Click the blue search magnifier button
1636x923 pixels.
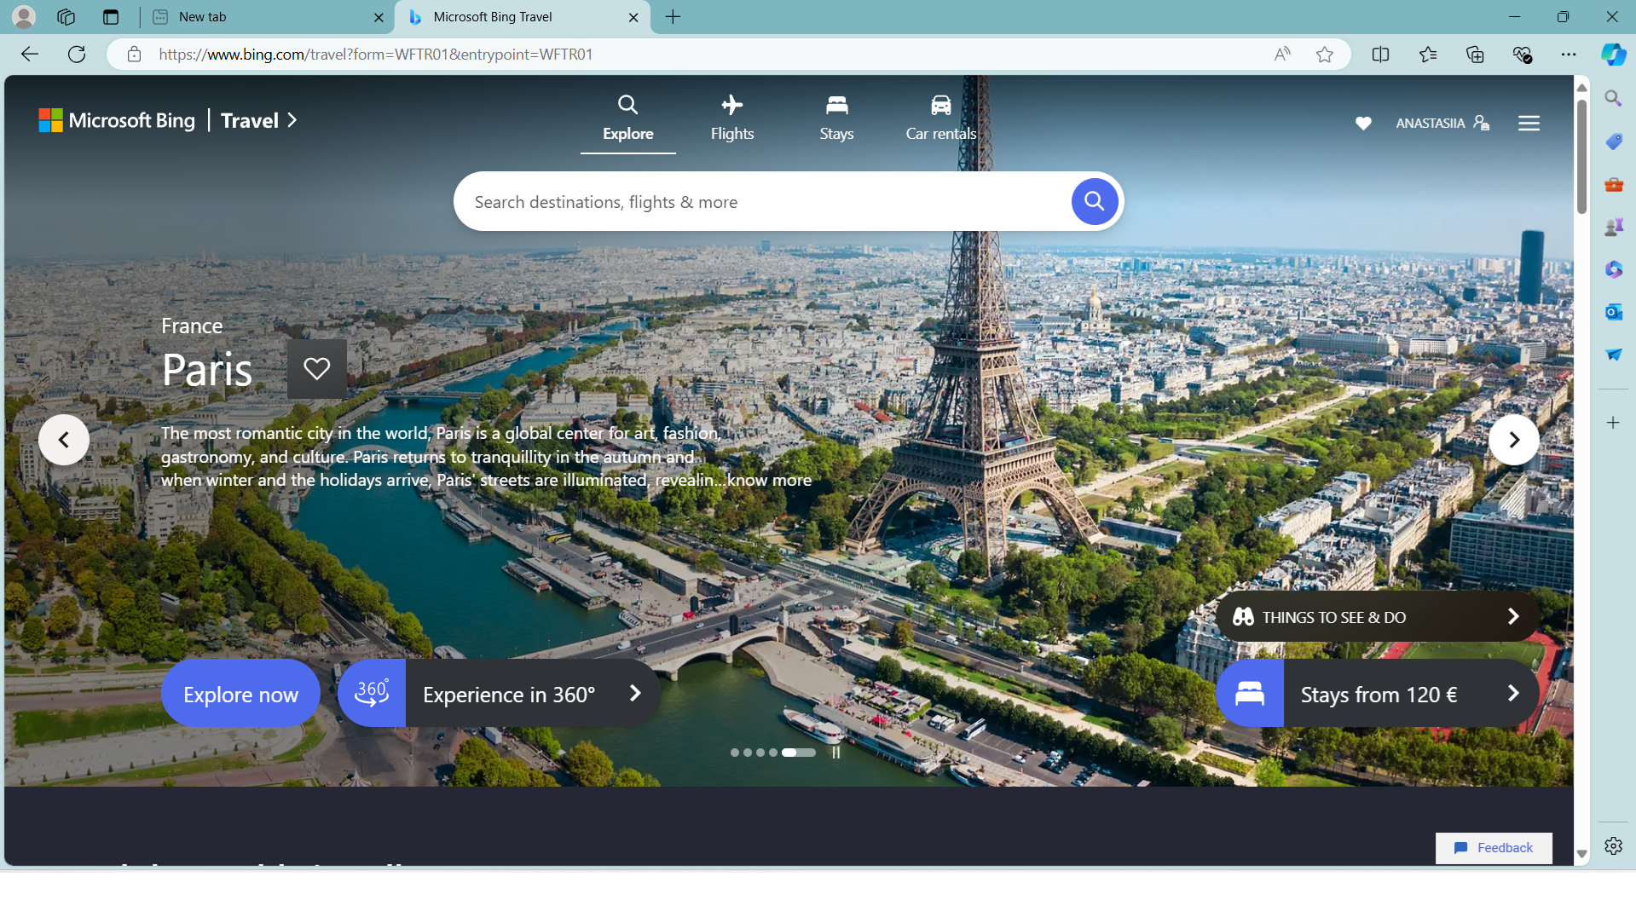click(x=1094, y=202)
